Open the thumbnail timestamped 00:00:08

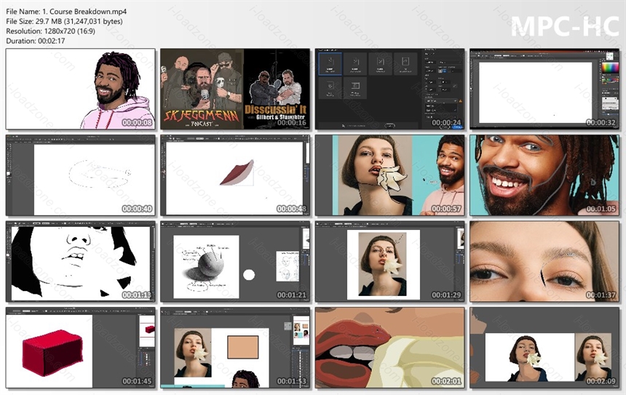point(81,89)
